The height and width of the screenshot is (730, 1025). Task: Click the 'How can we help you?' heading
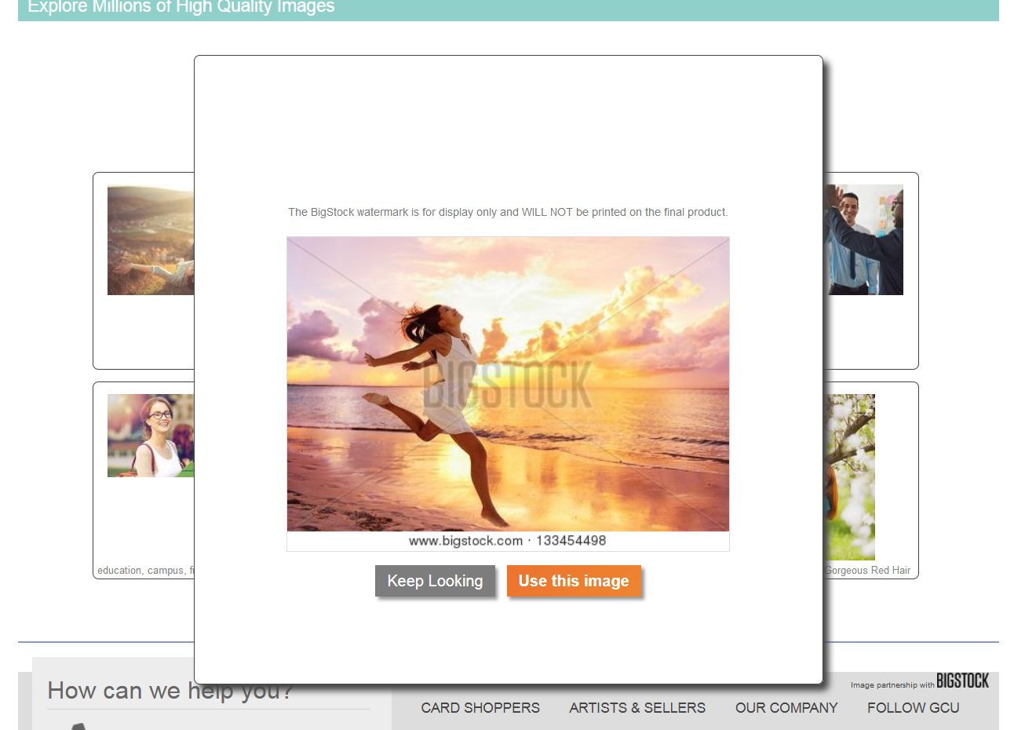click(170, 690)
